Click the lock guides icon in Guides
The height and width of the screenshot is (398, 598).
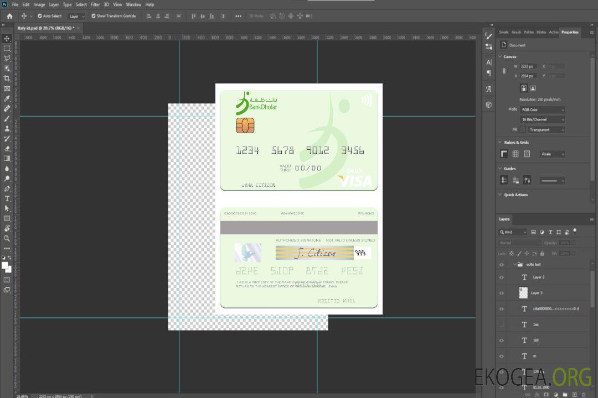click(527, 180)
